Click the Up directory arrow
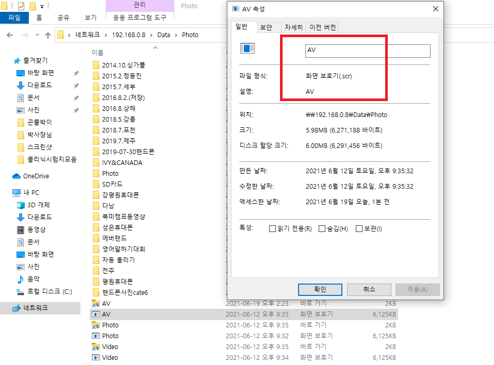 [48, 35]
